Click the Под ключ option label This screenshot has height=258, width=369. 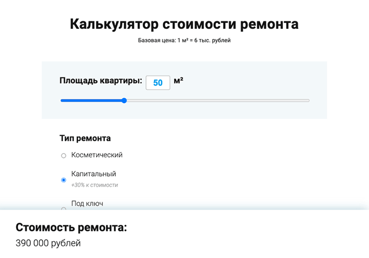pyautogui.click(x=87, y=203)
